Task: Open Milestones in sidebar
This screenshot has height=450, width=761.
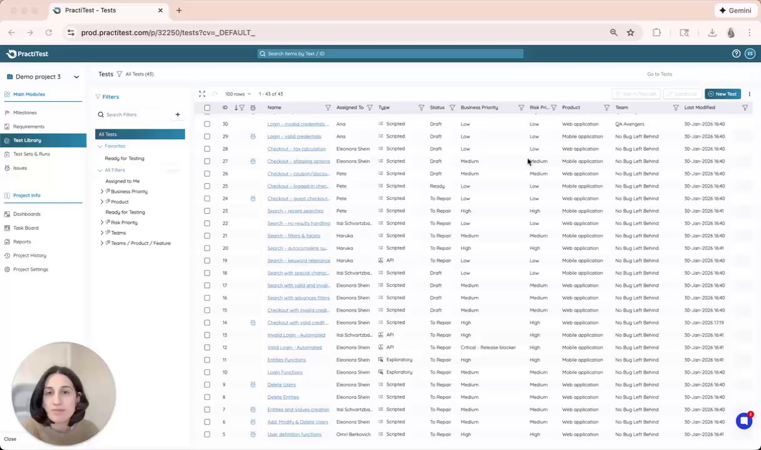Action: 25,112
